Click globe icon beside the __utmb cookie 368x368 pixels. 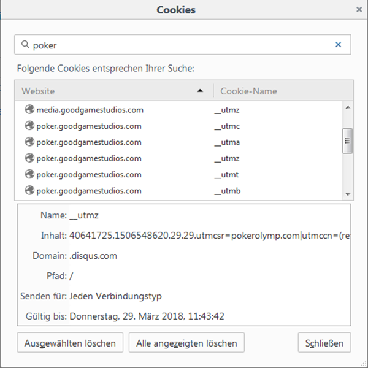(x=30, y=190)
